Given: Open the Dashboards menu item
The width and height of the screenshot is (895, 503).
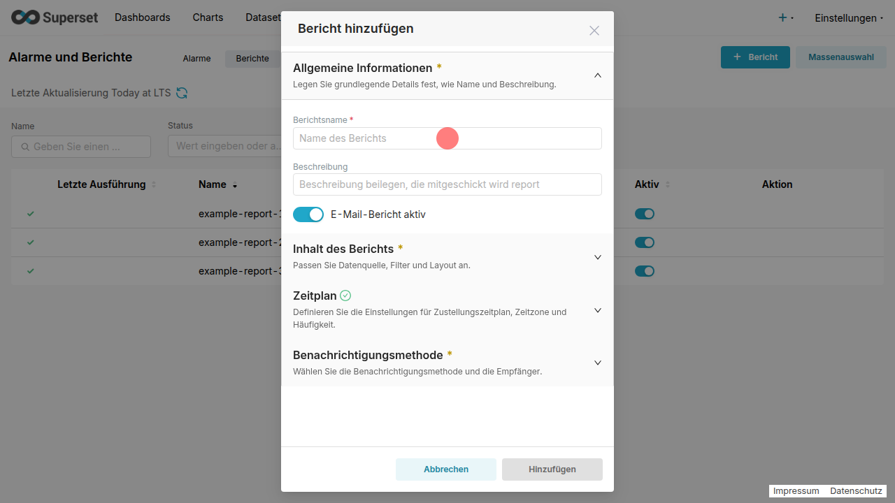Looking at the screenshot, I should coord(143,17).
